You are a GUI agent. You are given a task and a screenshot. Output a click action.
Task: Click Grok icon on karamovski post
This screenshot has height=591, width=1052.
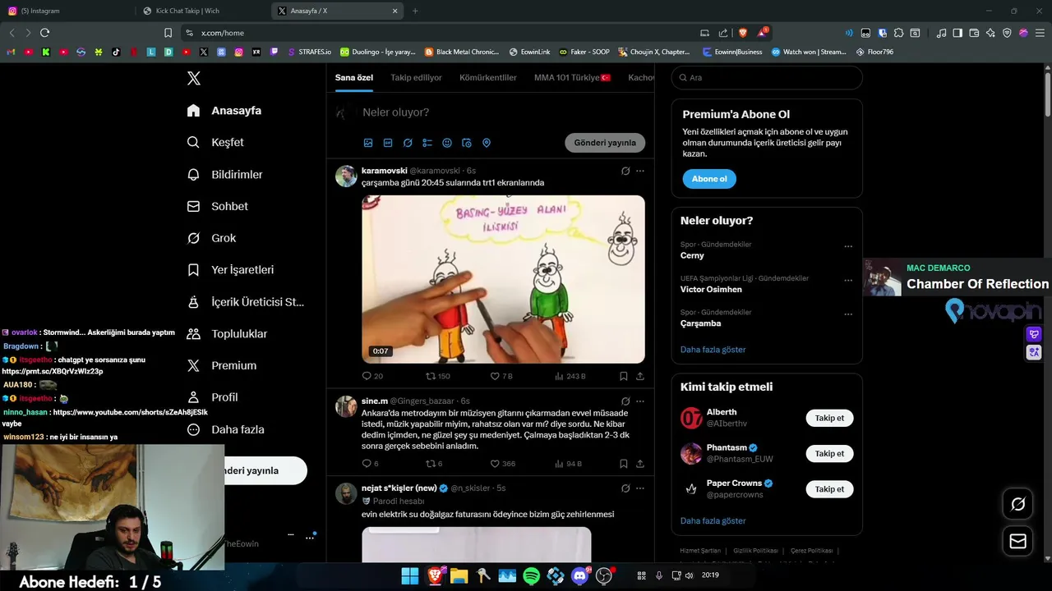[x=625, y=171]
